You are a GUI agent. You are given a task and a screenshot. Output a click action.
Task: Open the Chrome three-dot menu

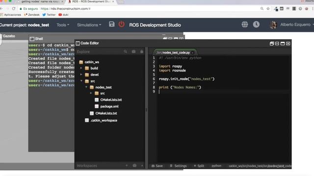(x=313, y=9)
